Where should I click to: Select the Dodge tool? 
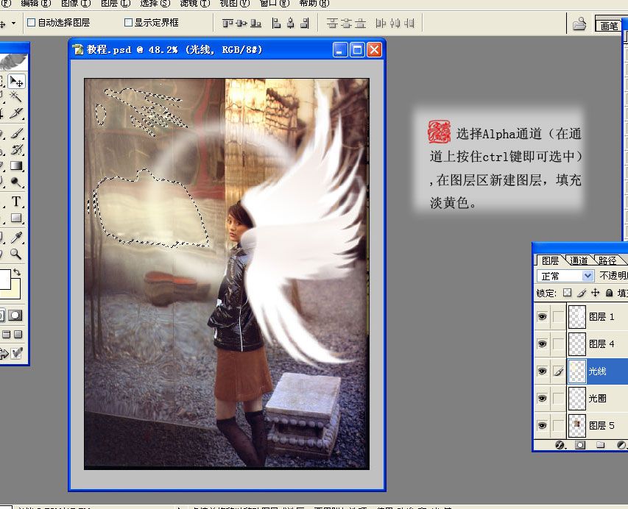pos(16,182)
